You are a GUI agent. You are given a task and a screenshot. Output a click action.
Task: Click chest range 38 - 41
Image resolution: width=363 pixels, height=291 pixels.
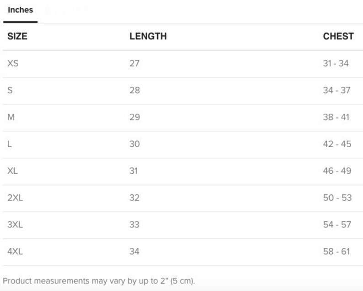pyautogui.click(x=336, y=117)
